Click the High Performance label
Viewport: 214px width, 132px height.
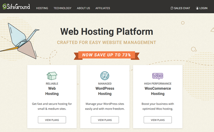pyautogui.click(x=158, y=84)
